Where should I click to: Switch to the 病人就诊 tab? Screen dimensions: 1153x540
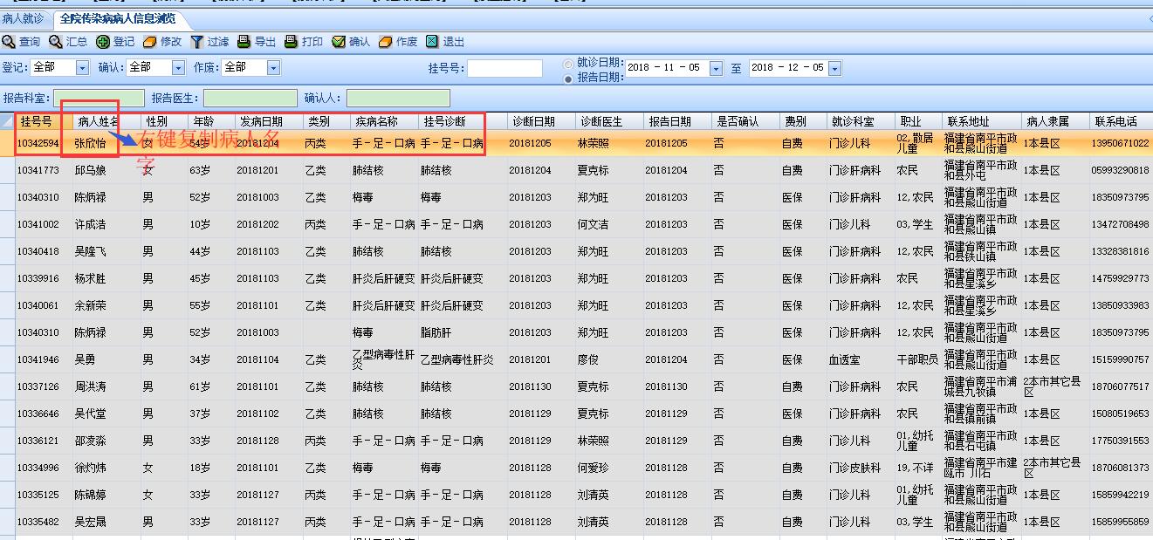pyautogui.click(x=24, y=18)
